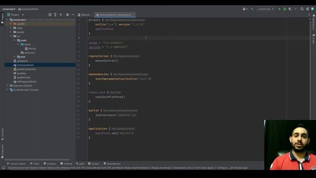Select build.gradle.kts in project tree

(x=40, y=65)
